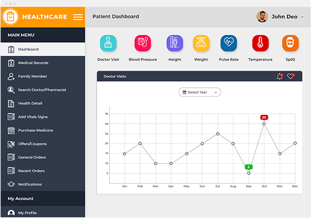Go to Search Doctor/Pharmacist menu item
Viewport: 311px width, 219px height.
click(x=43, y=90)
